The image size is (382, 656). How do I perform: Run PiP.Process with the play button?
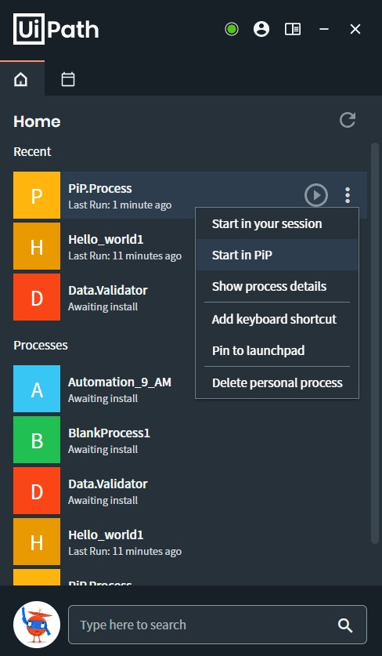[316, 195]
